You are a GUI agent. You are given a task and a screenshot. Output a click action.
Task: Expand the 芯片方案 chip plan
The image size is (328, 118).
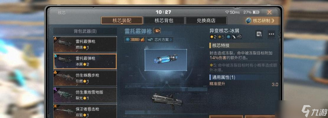pyautogui.click(x=160, y=40)
